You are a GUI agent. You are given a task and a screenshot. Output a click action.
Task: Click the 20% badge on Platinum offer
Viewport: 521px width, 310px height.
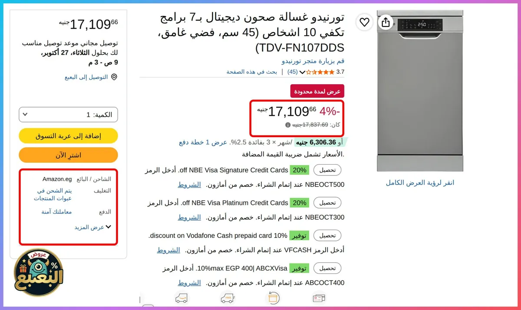pos(300,203)
